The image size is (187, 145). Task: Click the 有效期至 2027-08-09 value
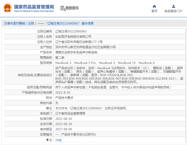point(64,129)
